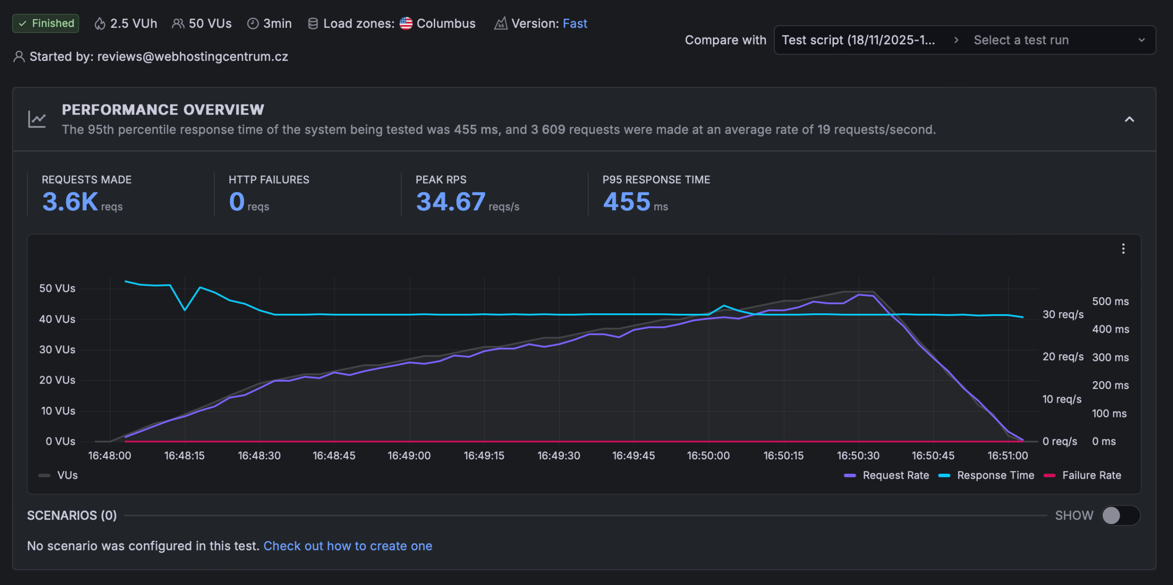The image size is (1173, 585).
Task: Click the Performance Overview chart icon
Action: tap(37, 120)
